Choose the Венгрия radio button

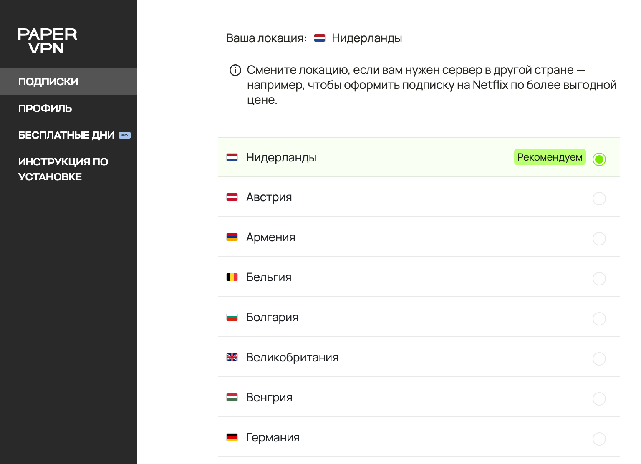pos(599,399)
